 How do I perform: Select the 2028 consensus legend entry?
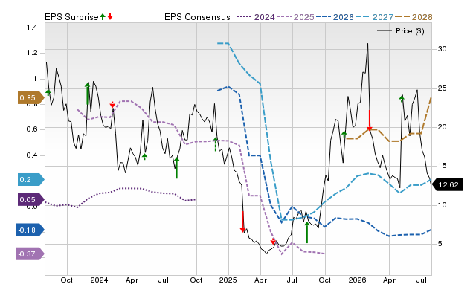pos(414,17)
